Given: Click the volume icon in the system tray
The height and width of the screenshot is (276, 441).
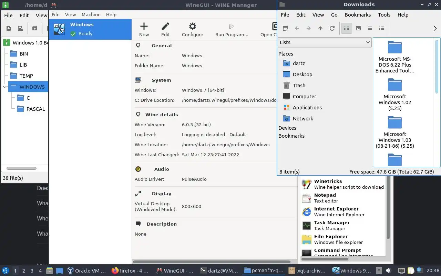Looking at the screenshot, I should pyautogui.click(x=388, y=270).
